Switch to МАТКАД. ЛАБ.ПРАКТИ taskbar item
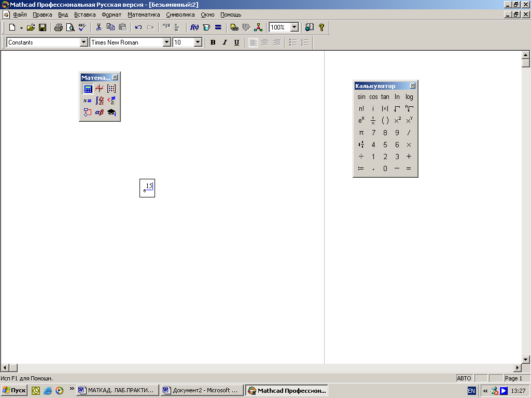 coord(118,390)
